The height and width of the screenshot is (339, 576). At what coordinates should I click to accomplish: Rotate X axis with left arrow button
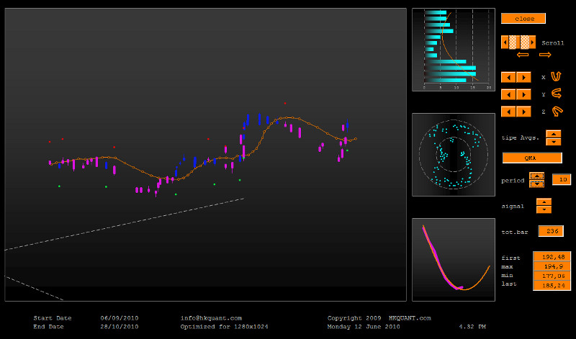tap(508, 77)
